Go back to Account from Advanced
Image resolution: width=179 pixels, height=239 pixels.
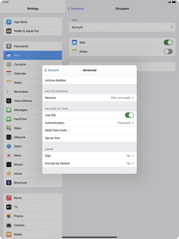tap(52, 70)
